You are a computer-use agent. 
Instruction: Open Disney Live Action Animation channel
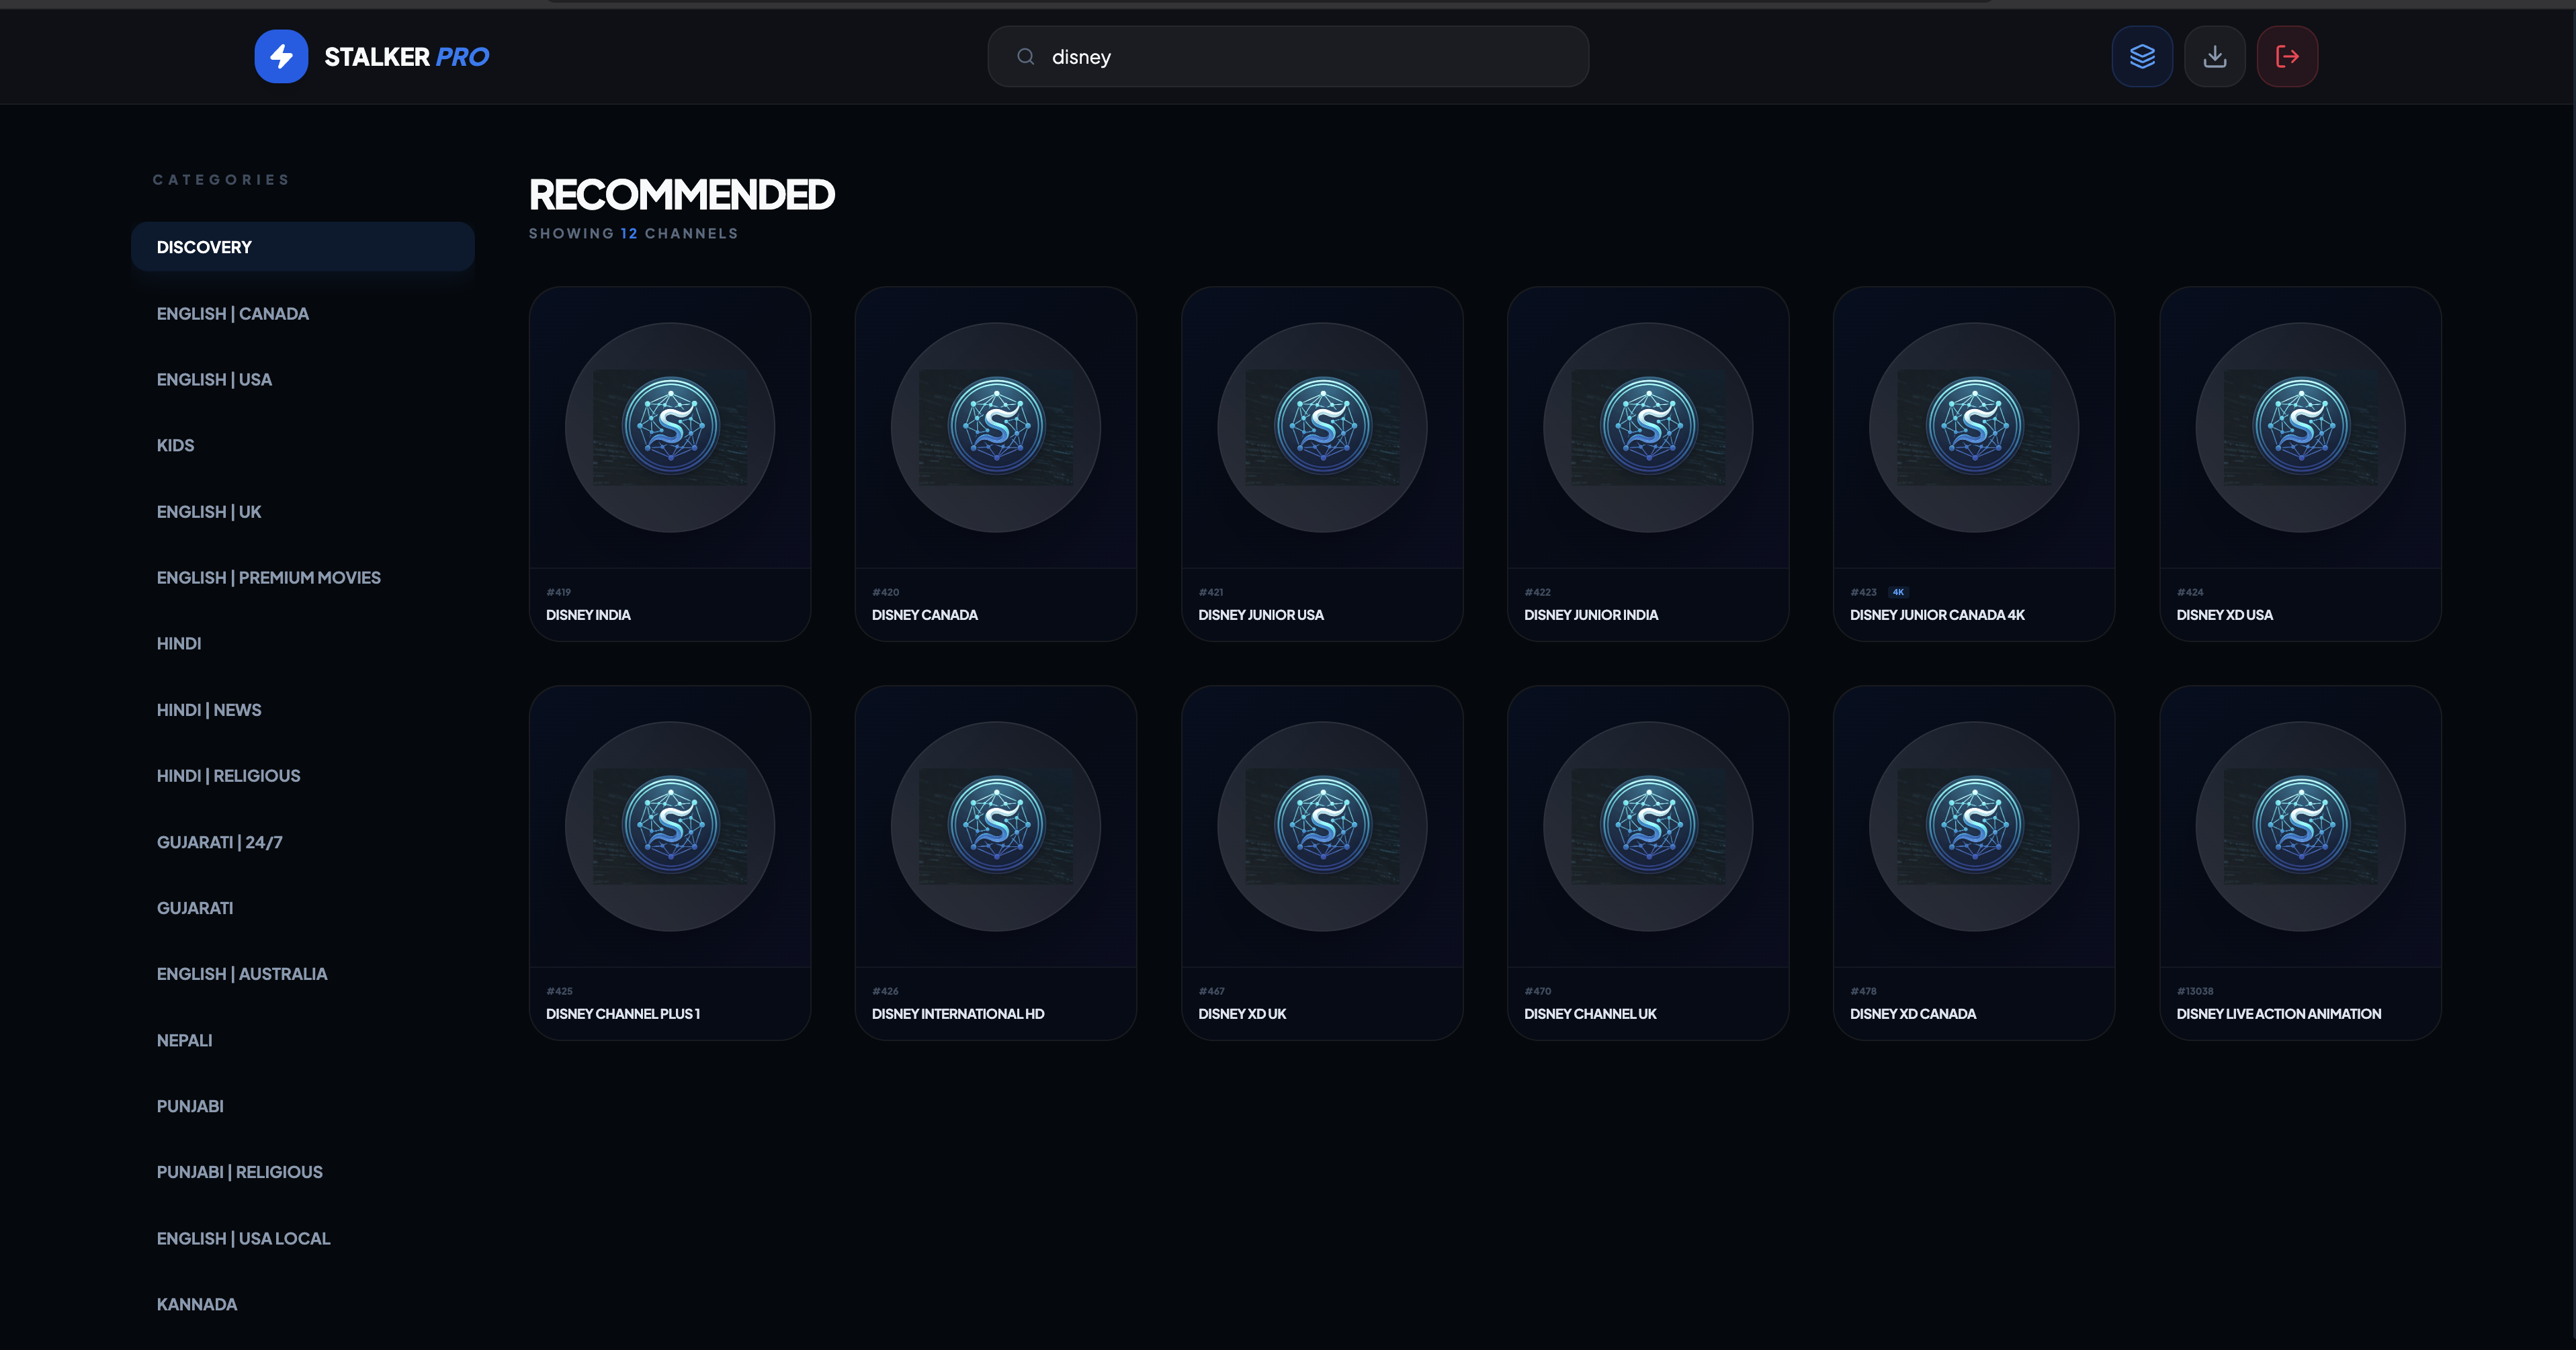pos(2301,863)
